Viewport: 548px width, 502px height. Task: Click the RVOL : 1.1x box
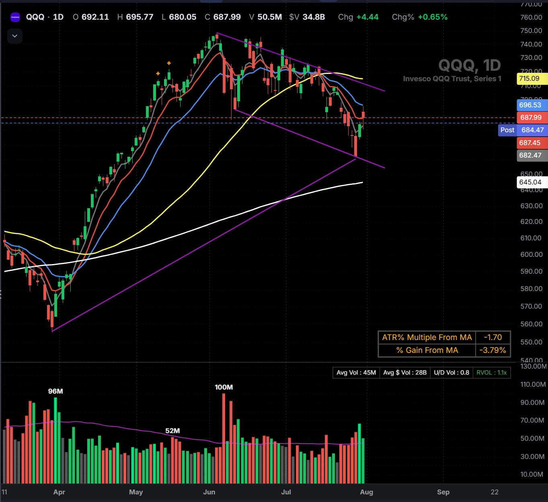tap(491, 373)
